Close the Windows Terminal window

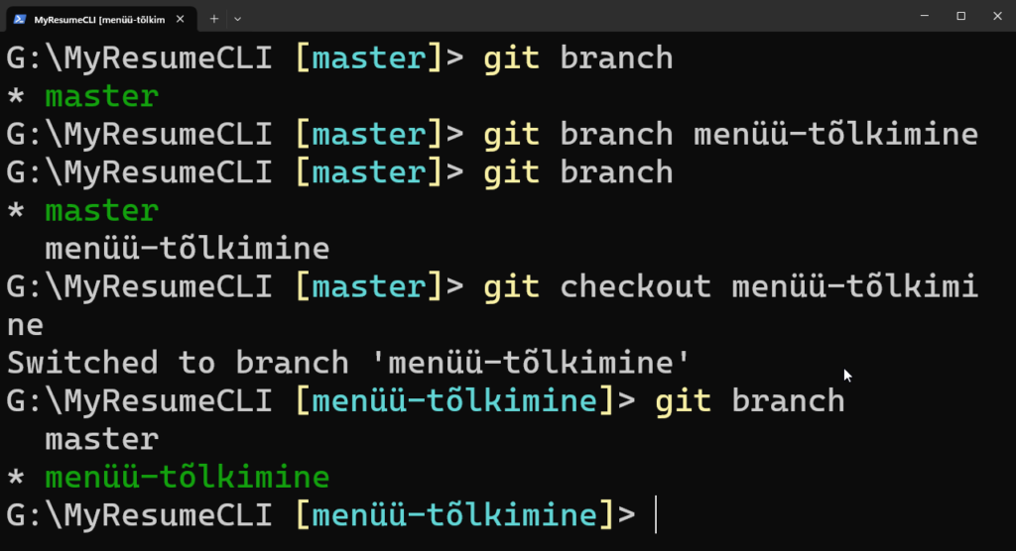tap(996, 17)
